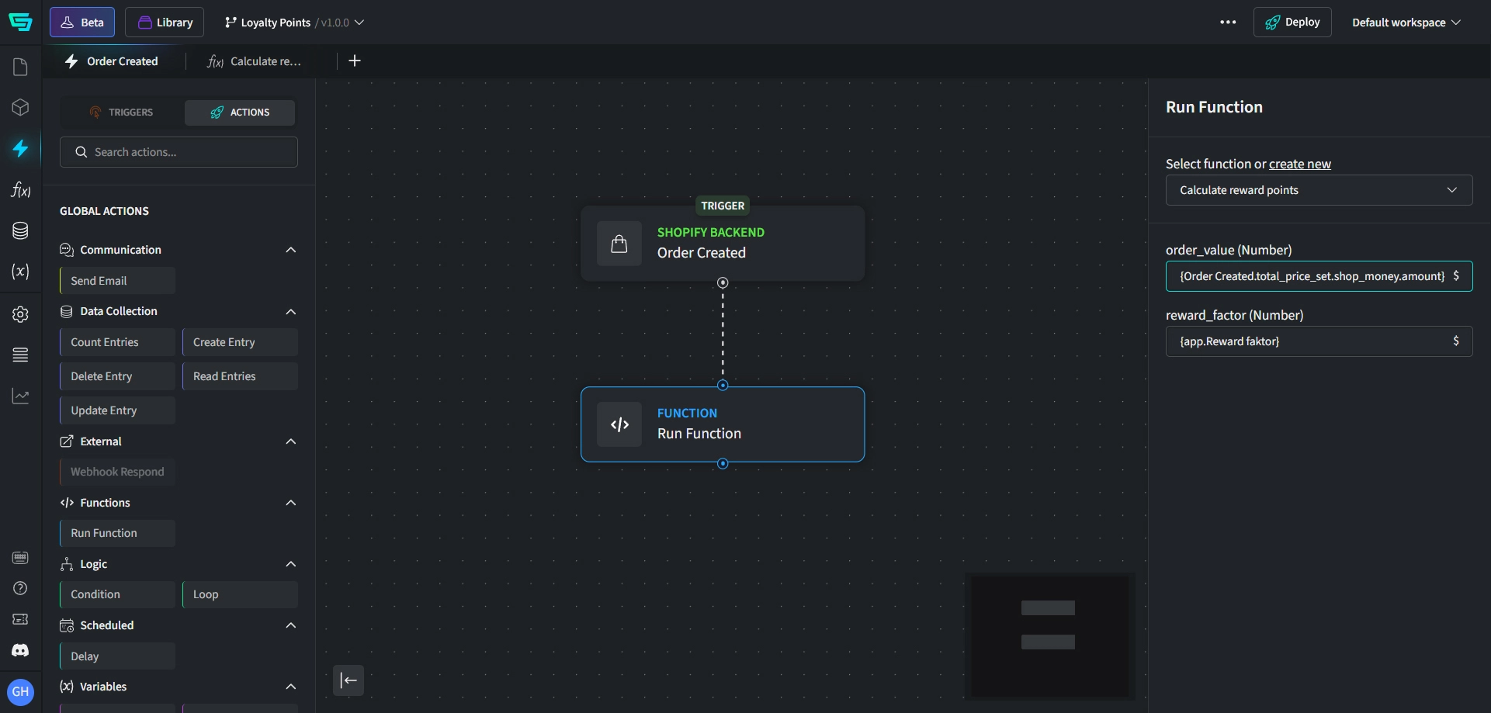This screenshot has height=713, width=1491.
Task: Open the Variables {x} sidebar panel
Action: pyautogui.click(x=21, y=272)
